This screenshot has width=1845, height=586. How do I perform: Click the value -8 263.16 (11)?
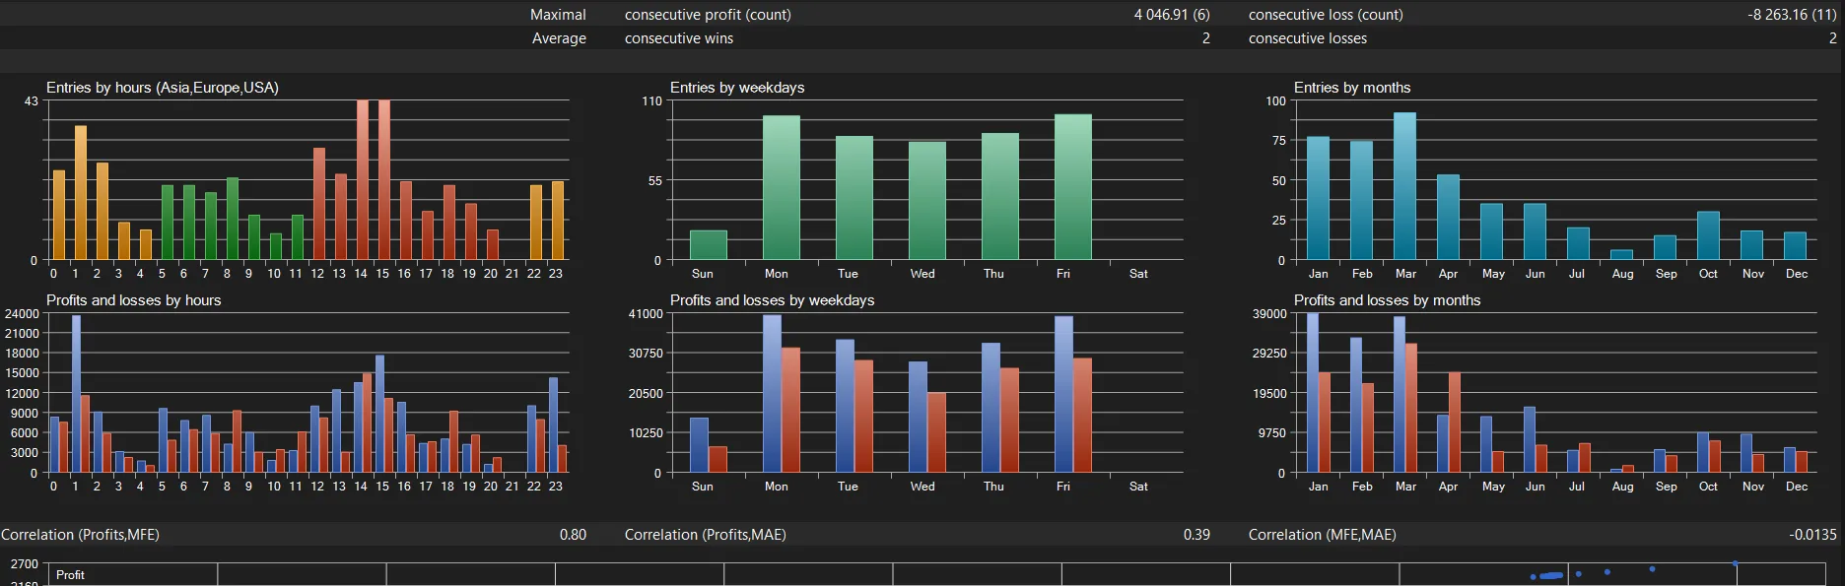(1793, 15)
